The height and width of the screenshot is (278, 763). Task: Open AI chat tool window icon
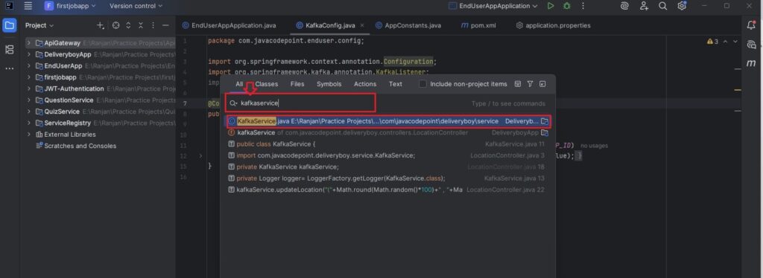point(751,45)
